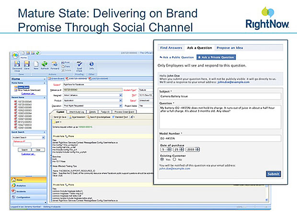Screen dimensions: 297x223
Task: Click Delete in the Actions ribbon group
Action: click(66, 70)
